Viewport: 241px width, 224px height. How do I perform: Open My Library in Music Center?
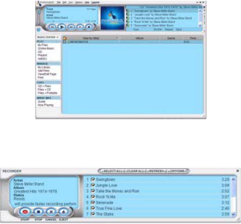44,67
